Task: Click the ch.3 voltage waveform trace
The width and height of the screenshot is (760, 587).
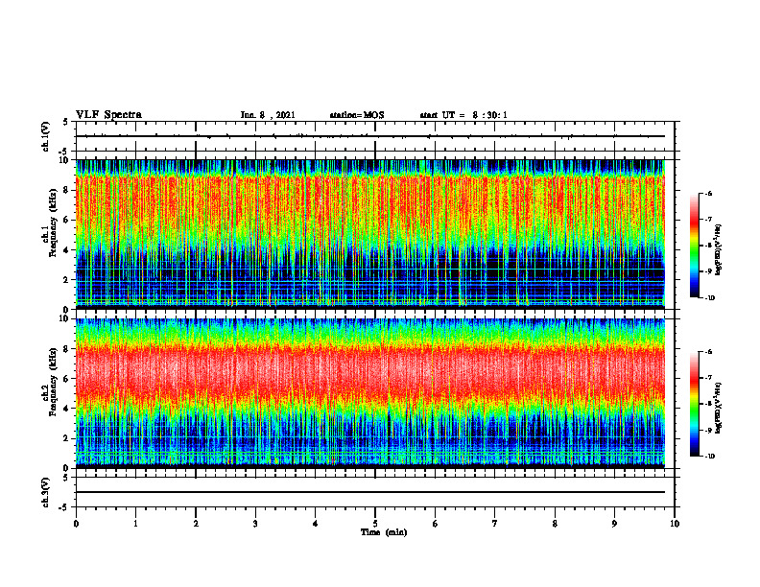Action: 370,492
